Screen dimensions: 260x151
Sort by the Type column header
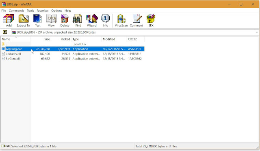coord(87,39)
